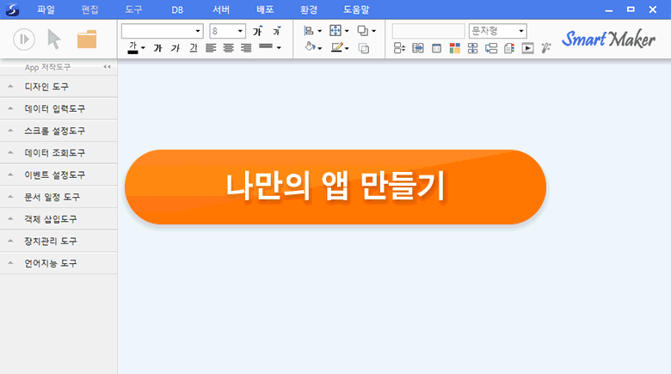Click the decrease font size icon
Image resolution: width=671 pixels, height=374 pixels.
point(276,31)
